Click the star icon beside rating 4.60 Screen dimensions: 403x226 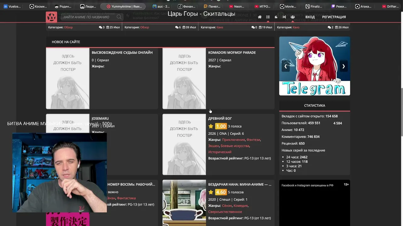tap(211, 192)
